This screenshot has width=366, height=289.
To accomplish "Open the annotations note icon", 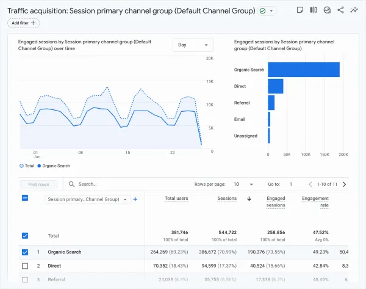I will click(x=300, y=10).
